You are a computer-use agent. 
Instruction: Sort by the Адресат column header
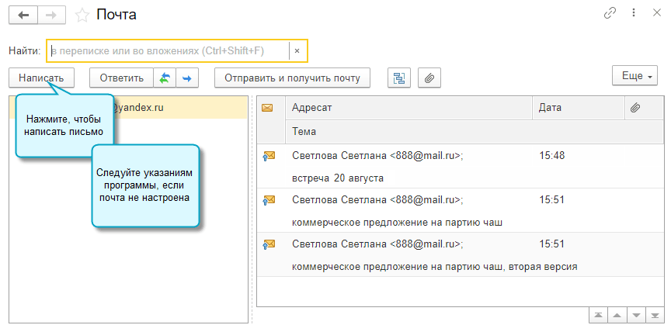[408, 108]
